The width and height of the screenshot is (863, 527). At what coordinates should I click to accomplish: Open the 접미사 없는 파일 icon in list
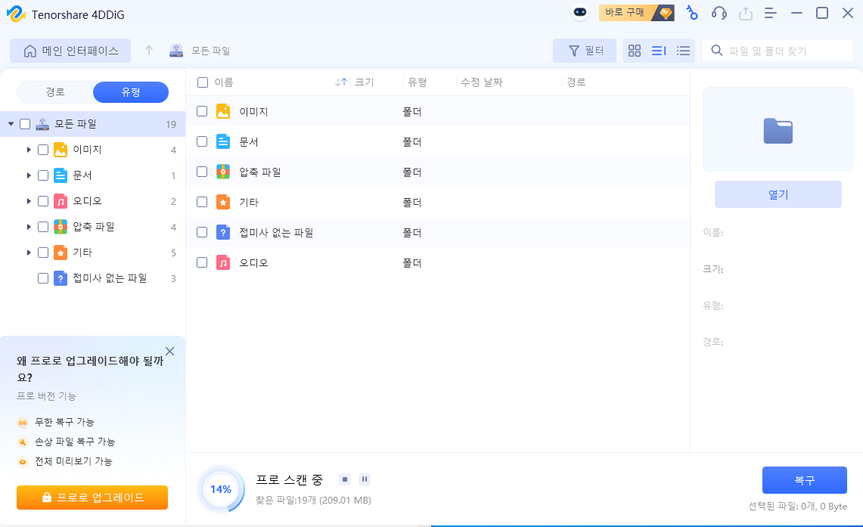[223, 232]
